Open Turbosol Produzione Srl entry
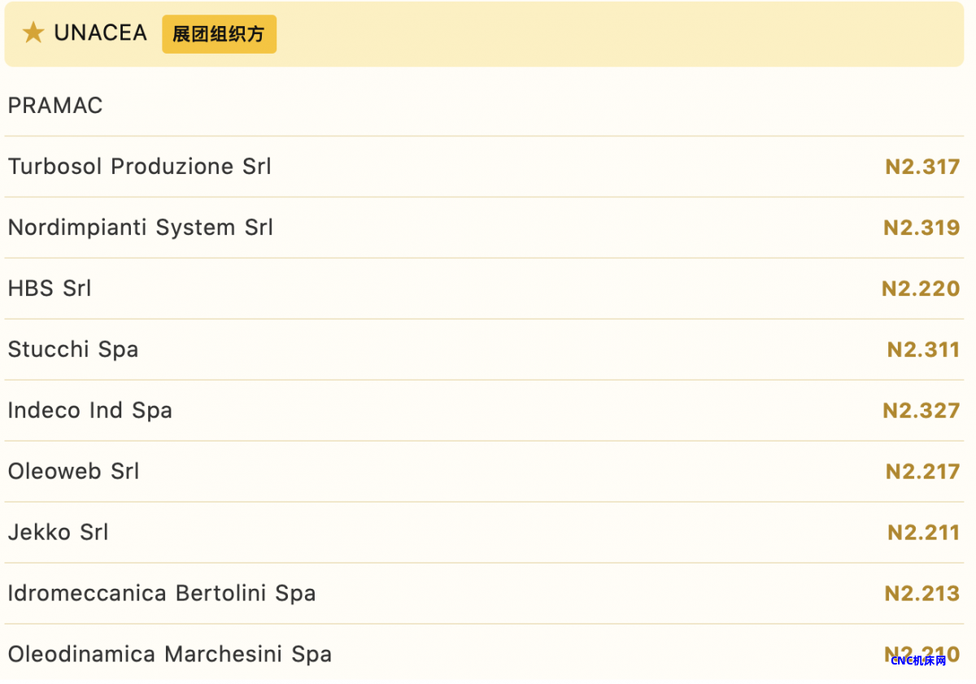The width and height of the screenshot is (976, 684). coord(484,167)
